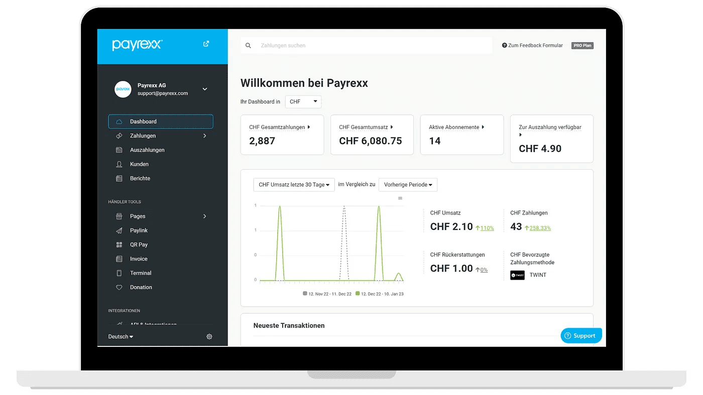This screenshot has width=703, height=395.
Task: Click the Payrexx AG account avatar
Action: click(123, 89)
